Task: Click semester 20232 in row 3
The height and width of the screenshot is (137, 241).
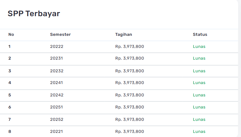Action: [57, 71]
